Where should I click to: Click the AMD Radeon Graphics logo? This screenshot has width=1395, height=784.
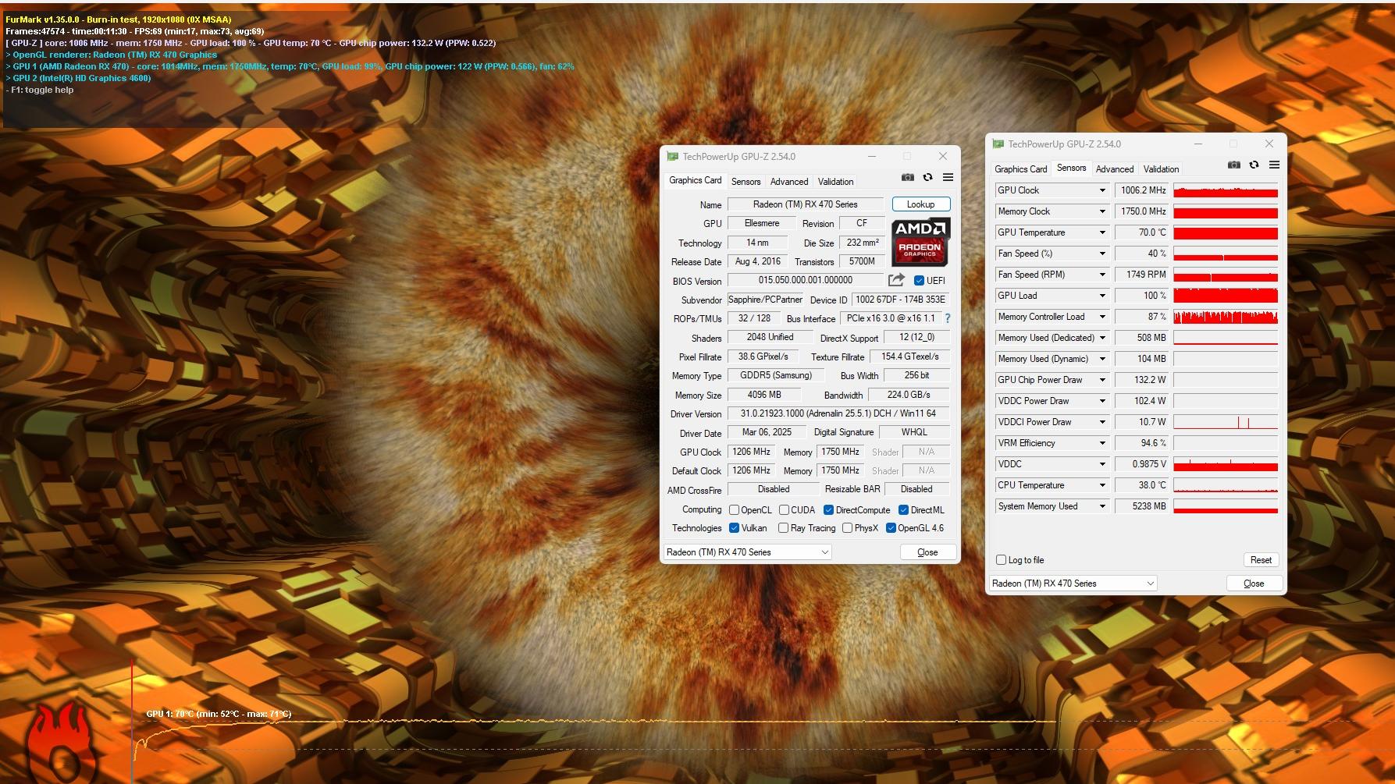pyautogui.click(x=920, y=242)
